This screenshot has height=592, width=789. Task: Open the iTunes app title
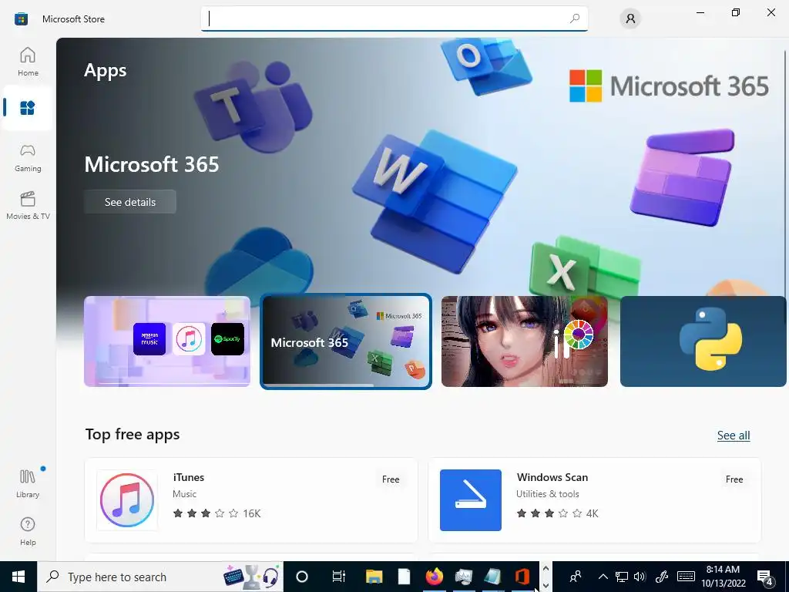[x=189, y=477]
